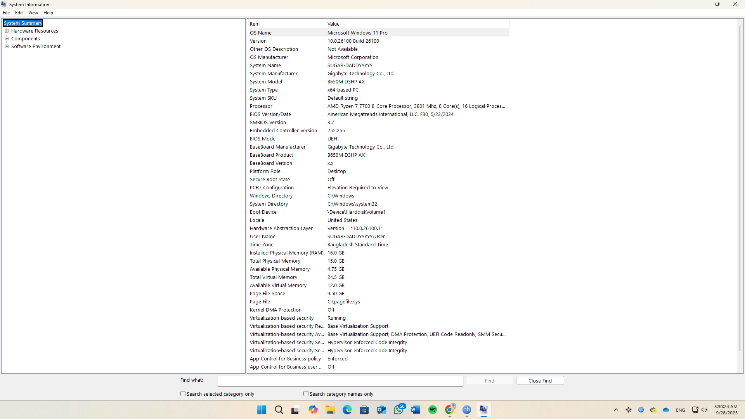Select Software Environment tree label
Viewport: 745px width, 419px height.
pyautogui.click(x=36, y=47)
